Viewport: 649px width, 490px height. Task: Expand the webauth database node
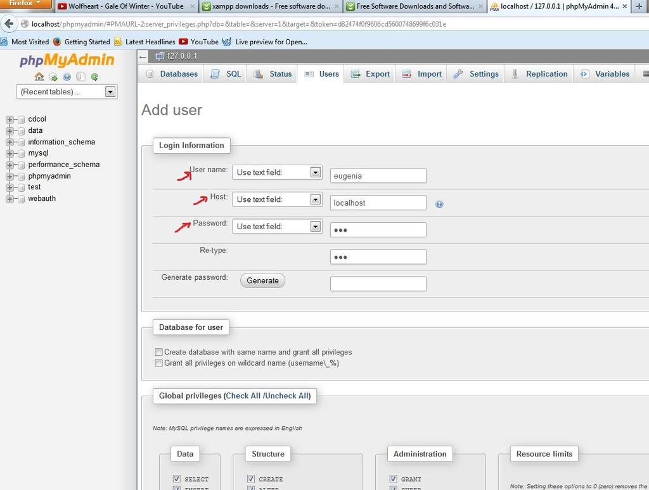click(10, 199)
